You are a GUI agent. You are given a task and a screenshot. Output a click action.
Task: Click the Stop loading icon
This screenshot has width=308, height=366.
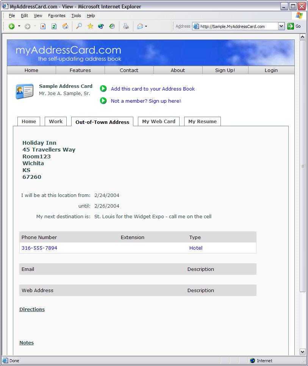coord(43,27)
